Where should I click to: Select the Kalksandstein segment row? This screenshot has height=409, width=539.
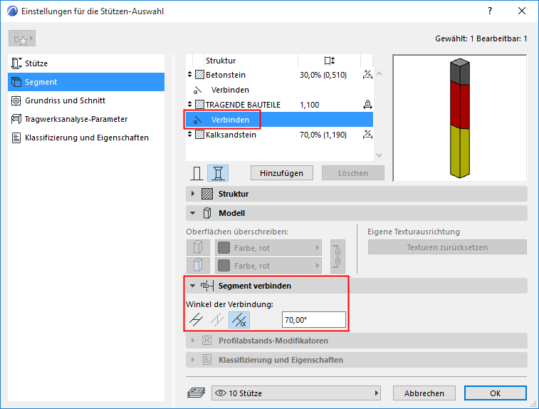click(x=280, y=135)
